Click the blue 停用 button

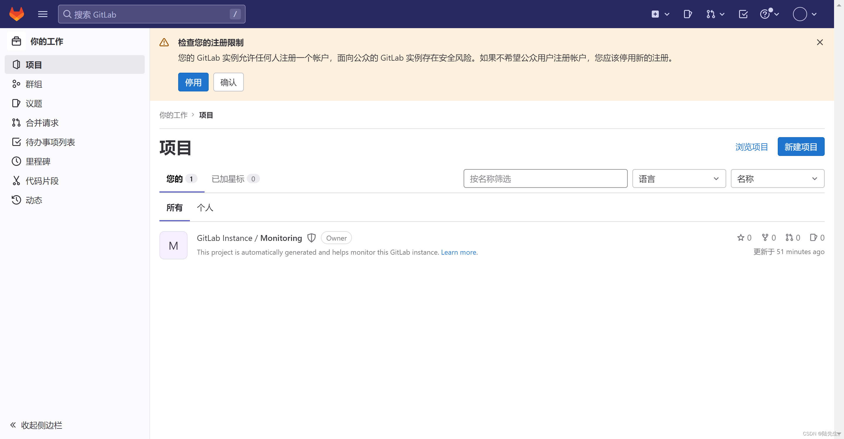click(193, 82)
